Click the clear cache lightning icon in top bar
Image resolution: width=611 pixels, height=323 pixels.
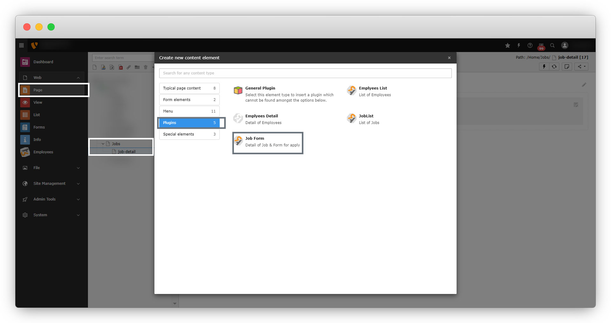(519, 46)
